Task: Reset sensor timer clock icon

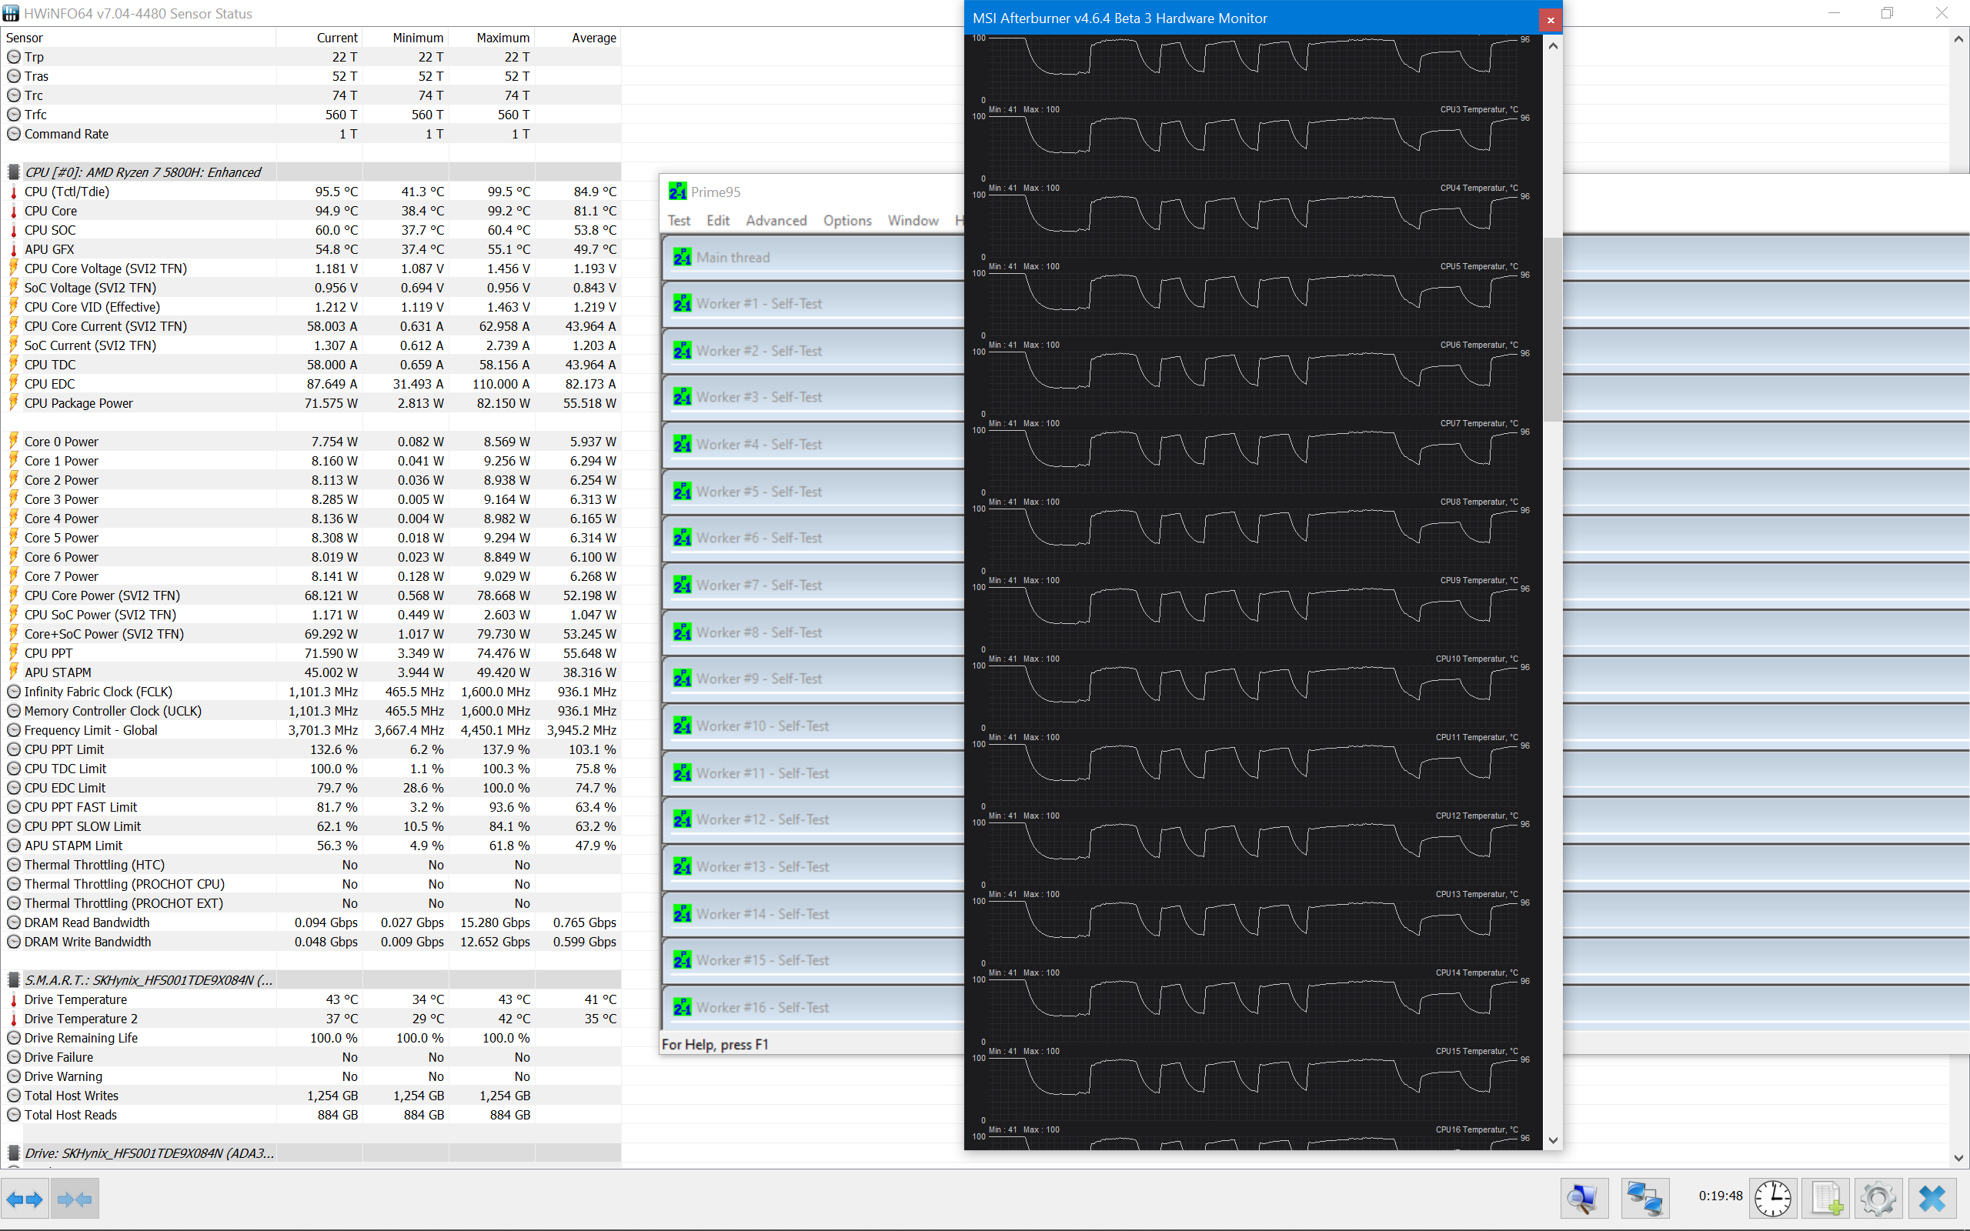Action: [1771, 1199]
